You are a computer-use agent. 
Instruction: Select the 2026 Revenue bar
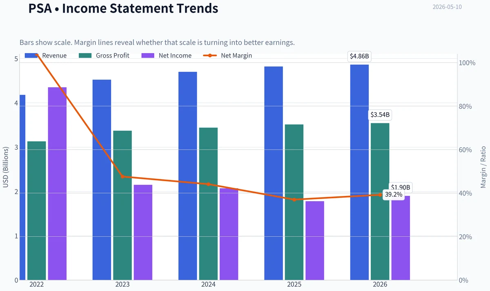[359, 172]
